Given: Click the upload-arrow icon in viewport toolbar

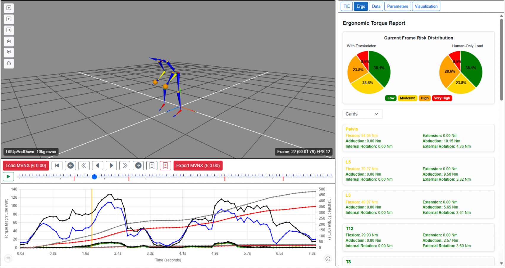Looking at the screenshot, I should tap(9, 52).
